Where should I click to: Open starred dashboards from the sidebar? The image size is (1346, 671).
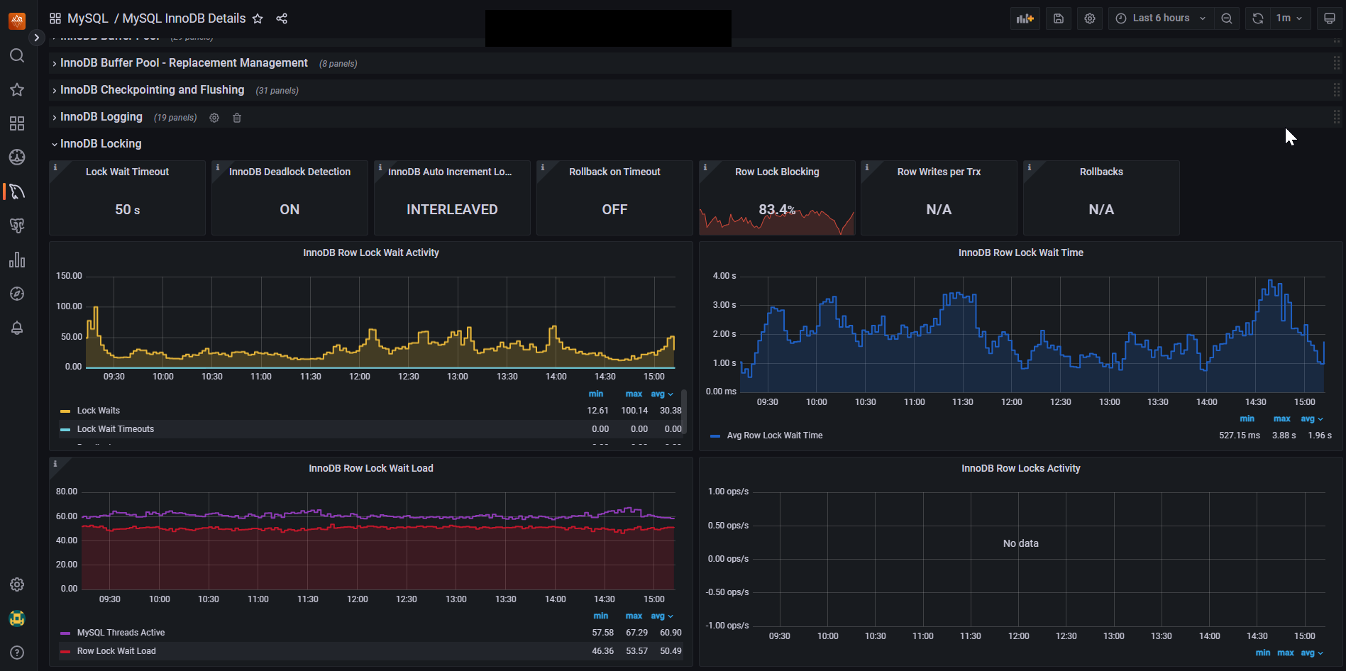[x=17, y=89]
